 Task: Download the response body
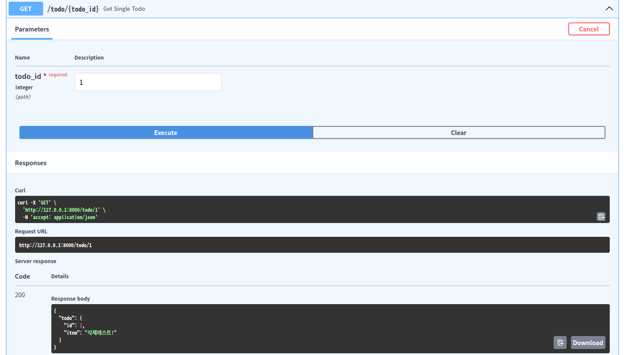(588, 342)
